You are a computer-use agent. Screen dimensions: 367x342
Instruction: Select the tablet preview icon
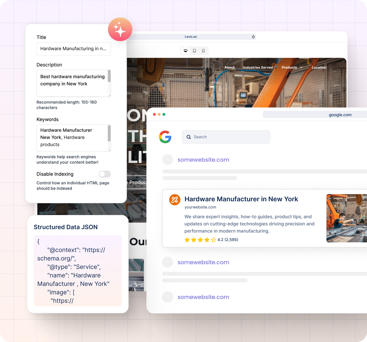click(194, 50)
